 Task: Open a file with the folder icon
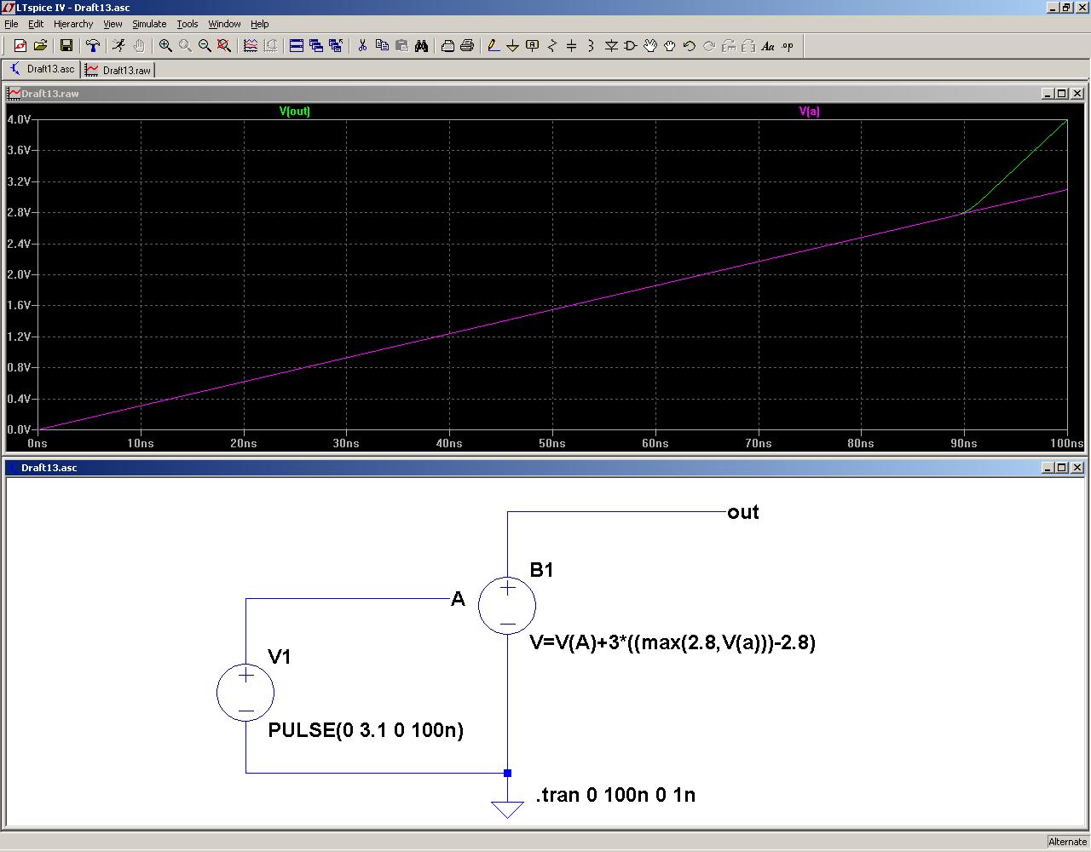pos(40,46)
